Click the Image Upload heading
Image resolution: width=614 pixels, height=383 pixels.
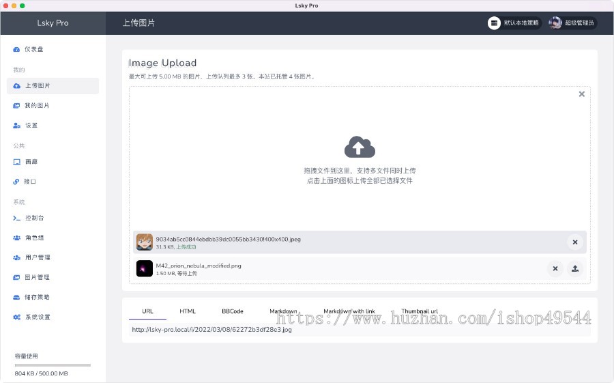[162, 63]
